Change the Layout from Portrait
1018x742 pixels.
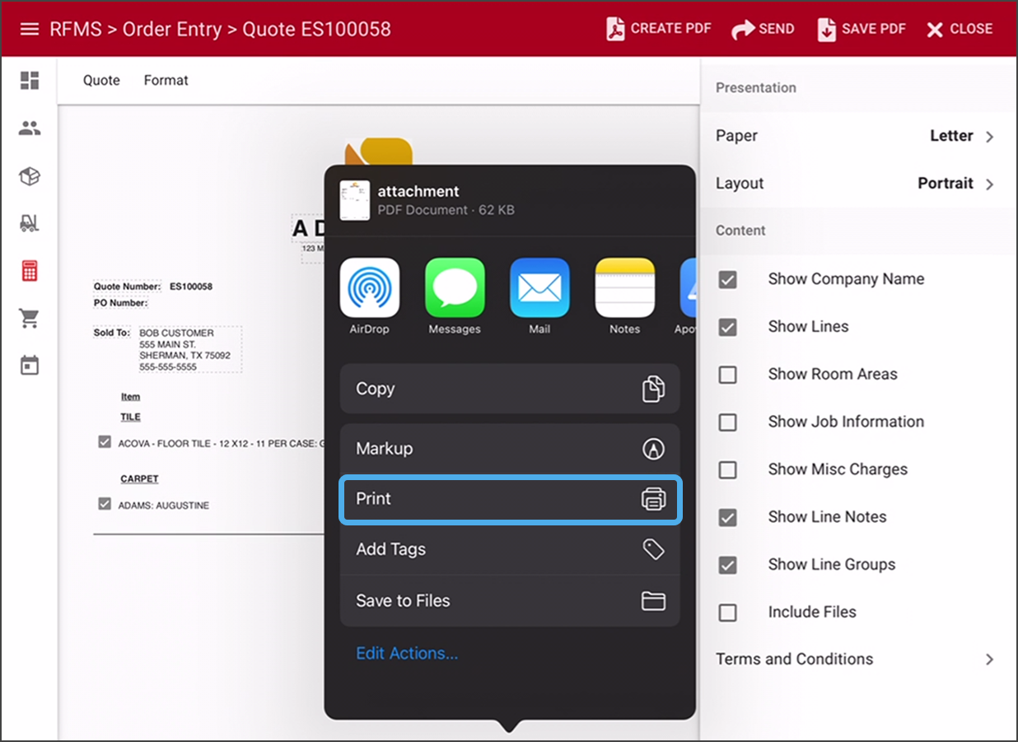click(x=947, y=184)
